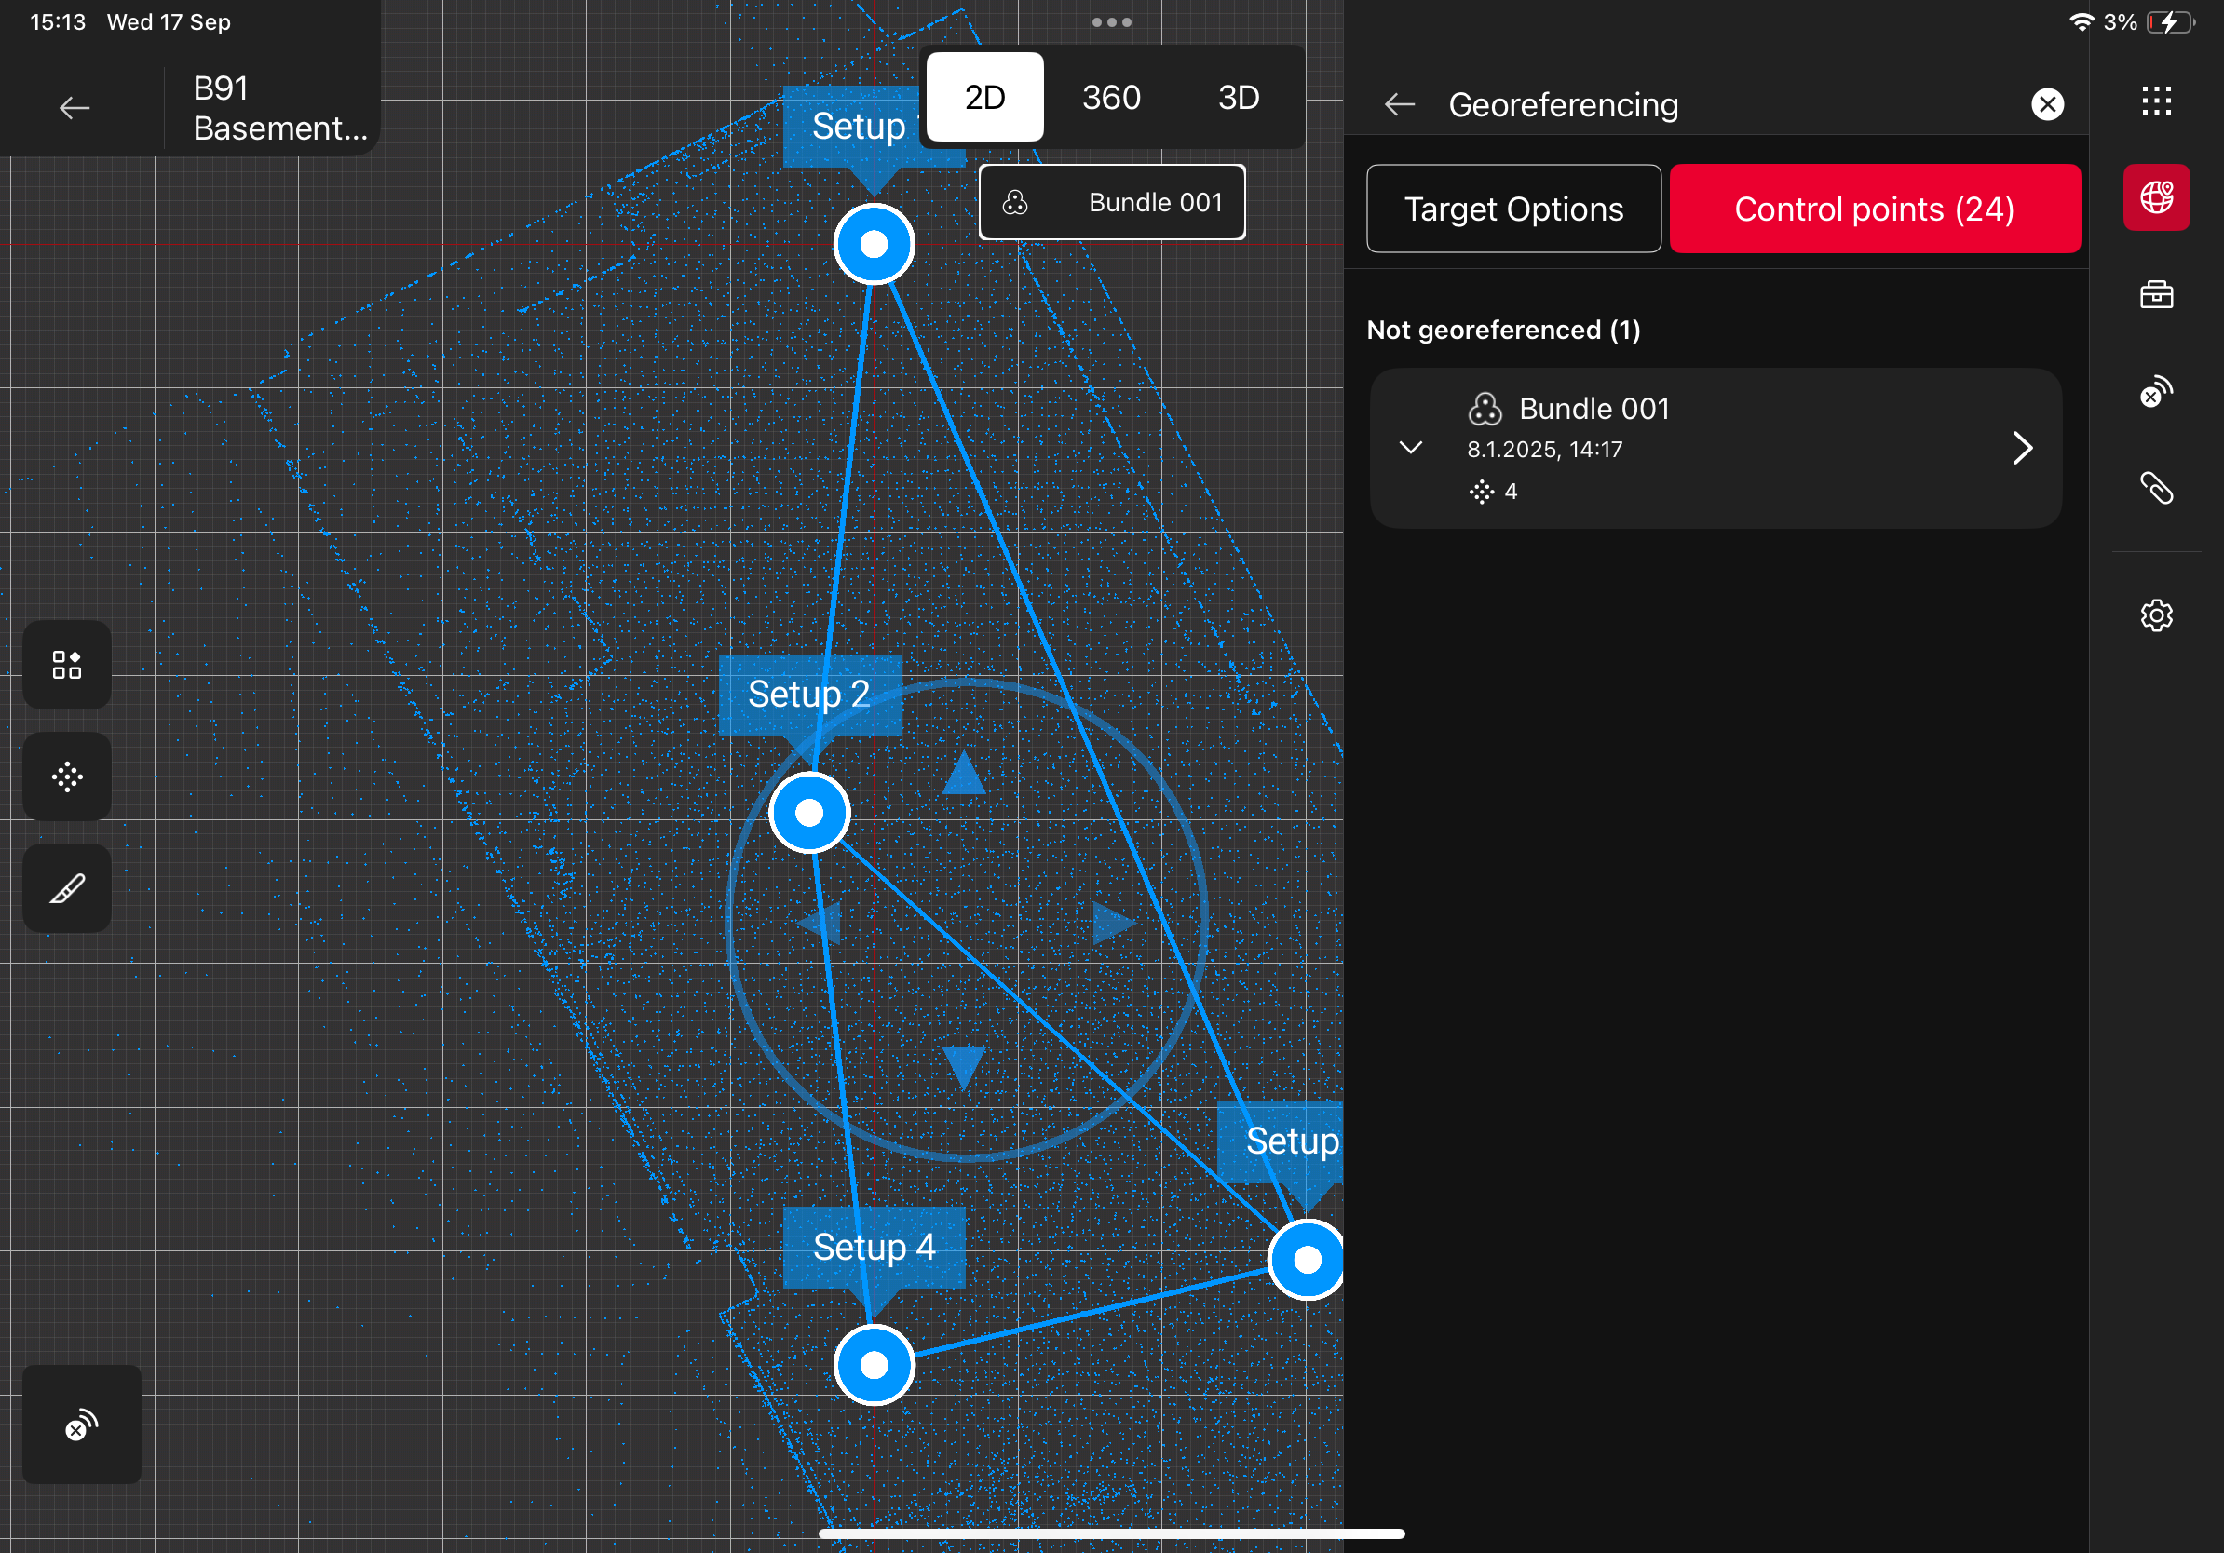2224x1553 pixels.
Task: Tap the point cloud dots tool on left
Action: point(67,776)
